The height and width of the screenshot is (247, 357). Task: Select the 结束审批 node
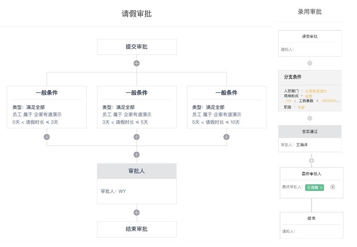137,229
